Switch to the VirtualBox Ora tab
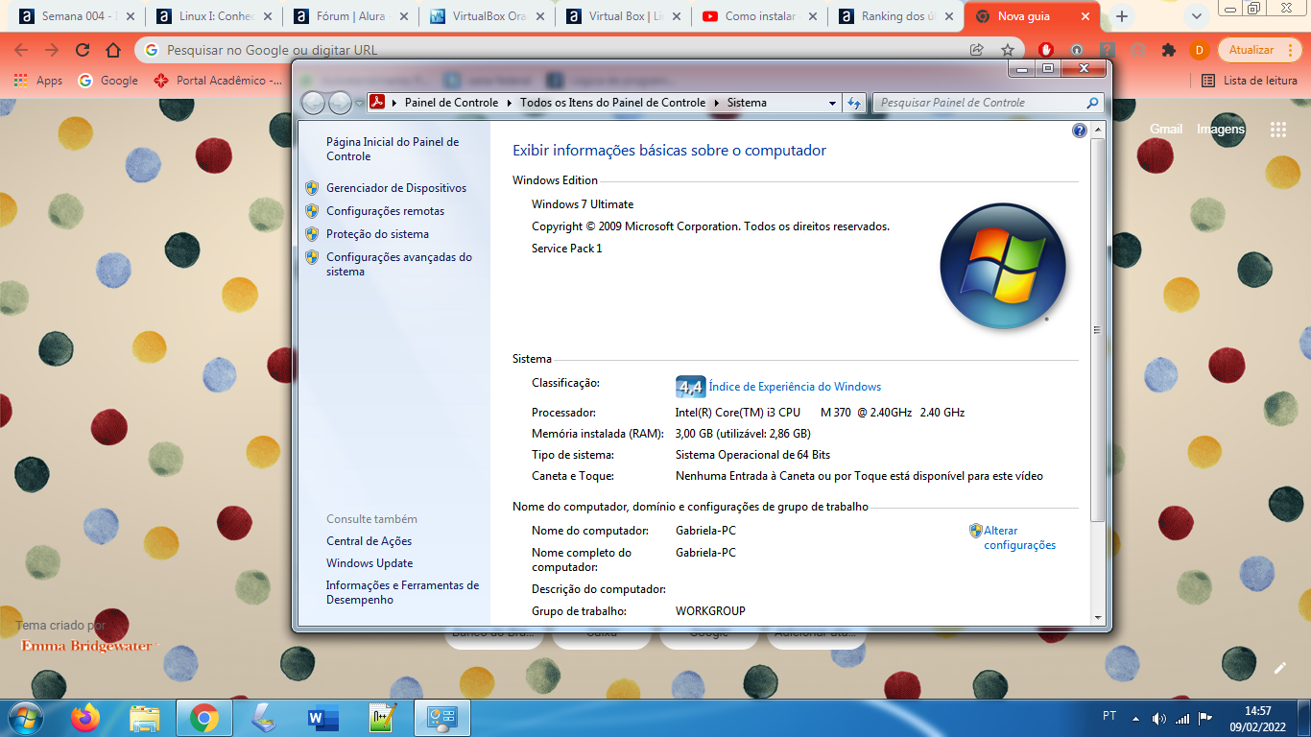This screenshot has height=737, width=1311. 490,16
